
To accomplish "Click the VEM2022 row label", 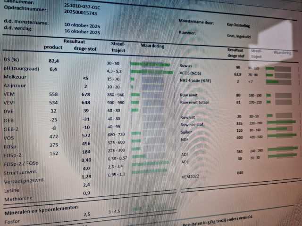I will coord(190,177).
